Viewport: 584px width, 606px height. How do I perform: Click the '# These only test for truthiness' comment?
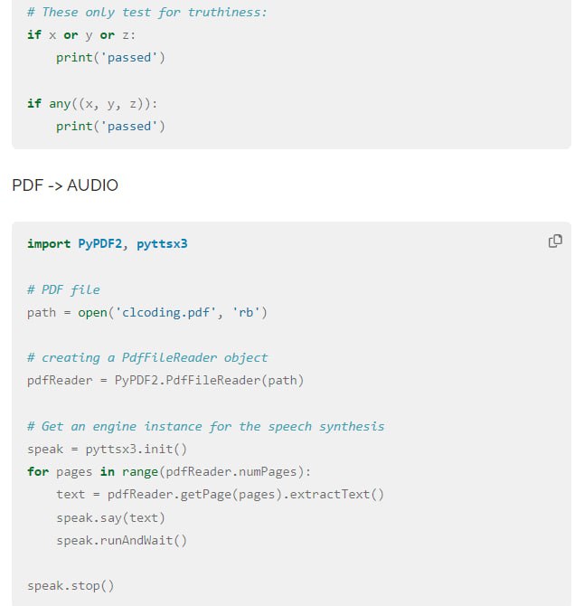tap(147, 13)
